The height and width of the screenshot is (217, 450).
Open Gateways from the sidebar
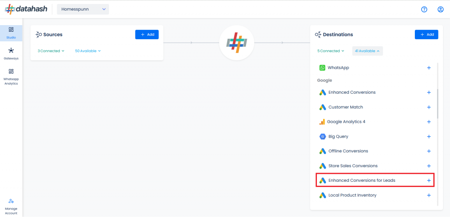click(x=11, y=54)
